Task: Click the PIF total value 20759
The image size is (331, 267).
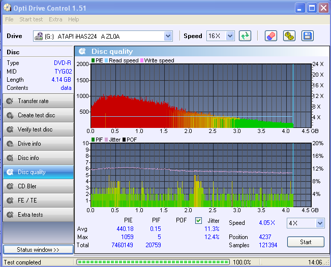Action: pos(153,245)
